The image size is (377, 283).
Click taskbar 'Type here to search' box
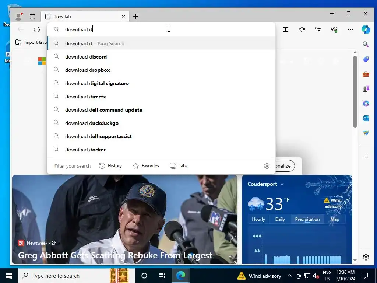(77, 276)
